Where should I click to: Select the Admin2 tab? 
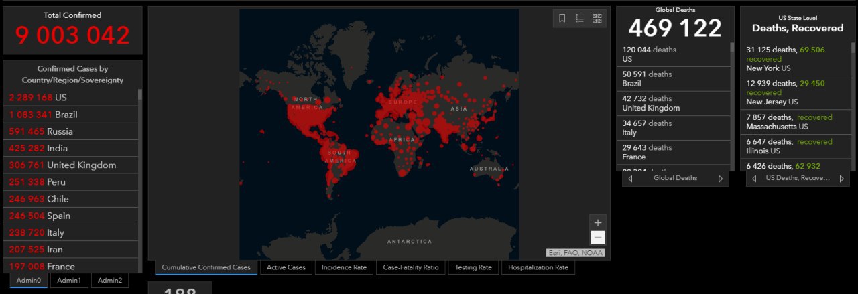click(x=110, y=281)
